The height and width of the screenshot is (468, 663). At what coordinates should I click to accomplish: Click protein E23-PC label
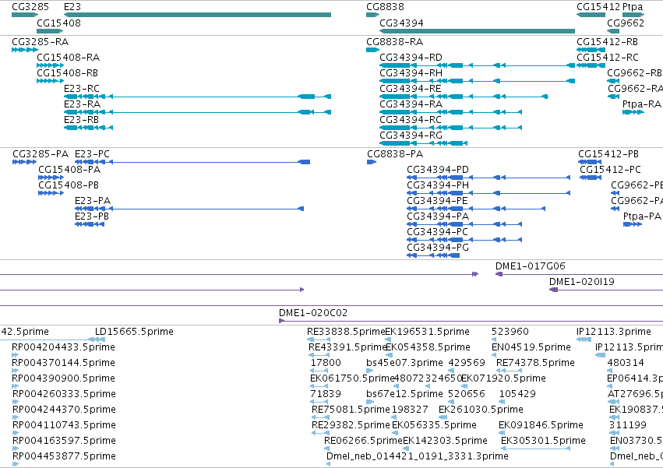click(x=92, y=154)
